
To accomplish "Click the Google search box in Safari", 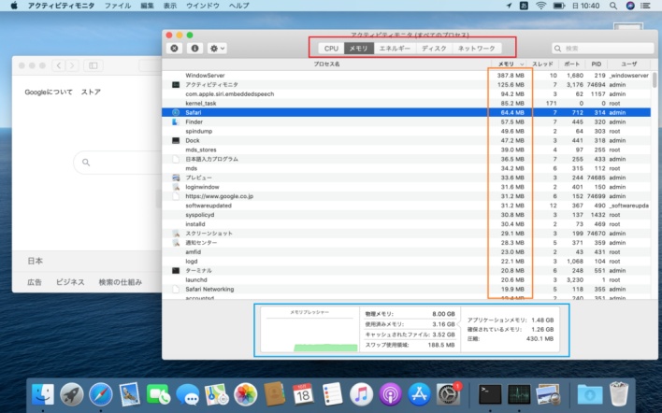I will (x=118, y=163).
